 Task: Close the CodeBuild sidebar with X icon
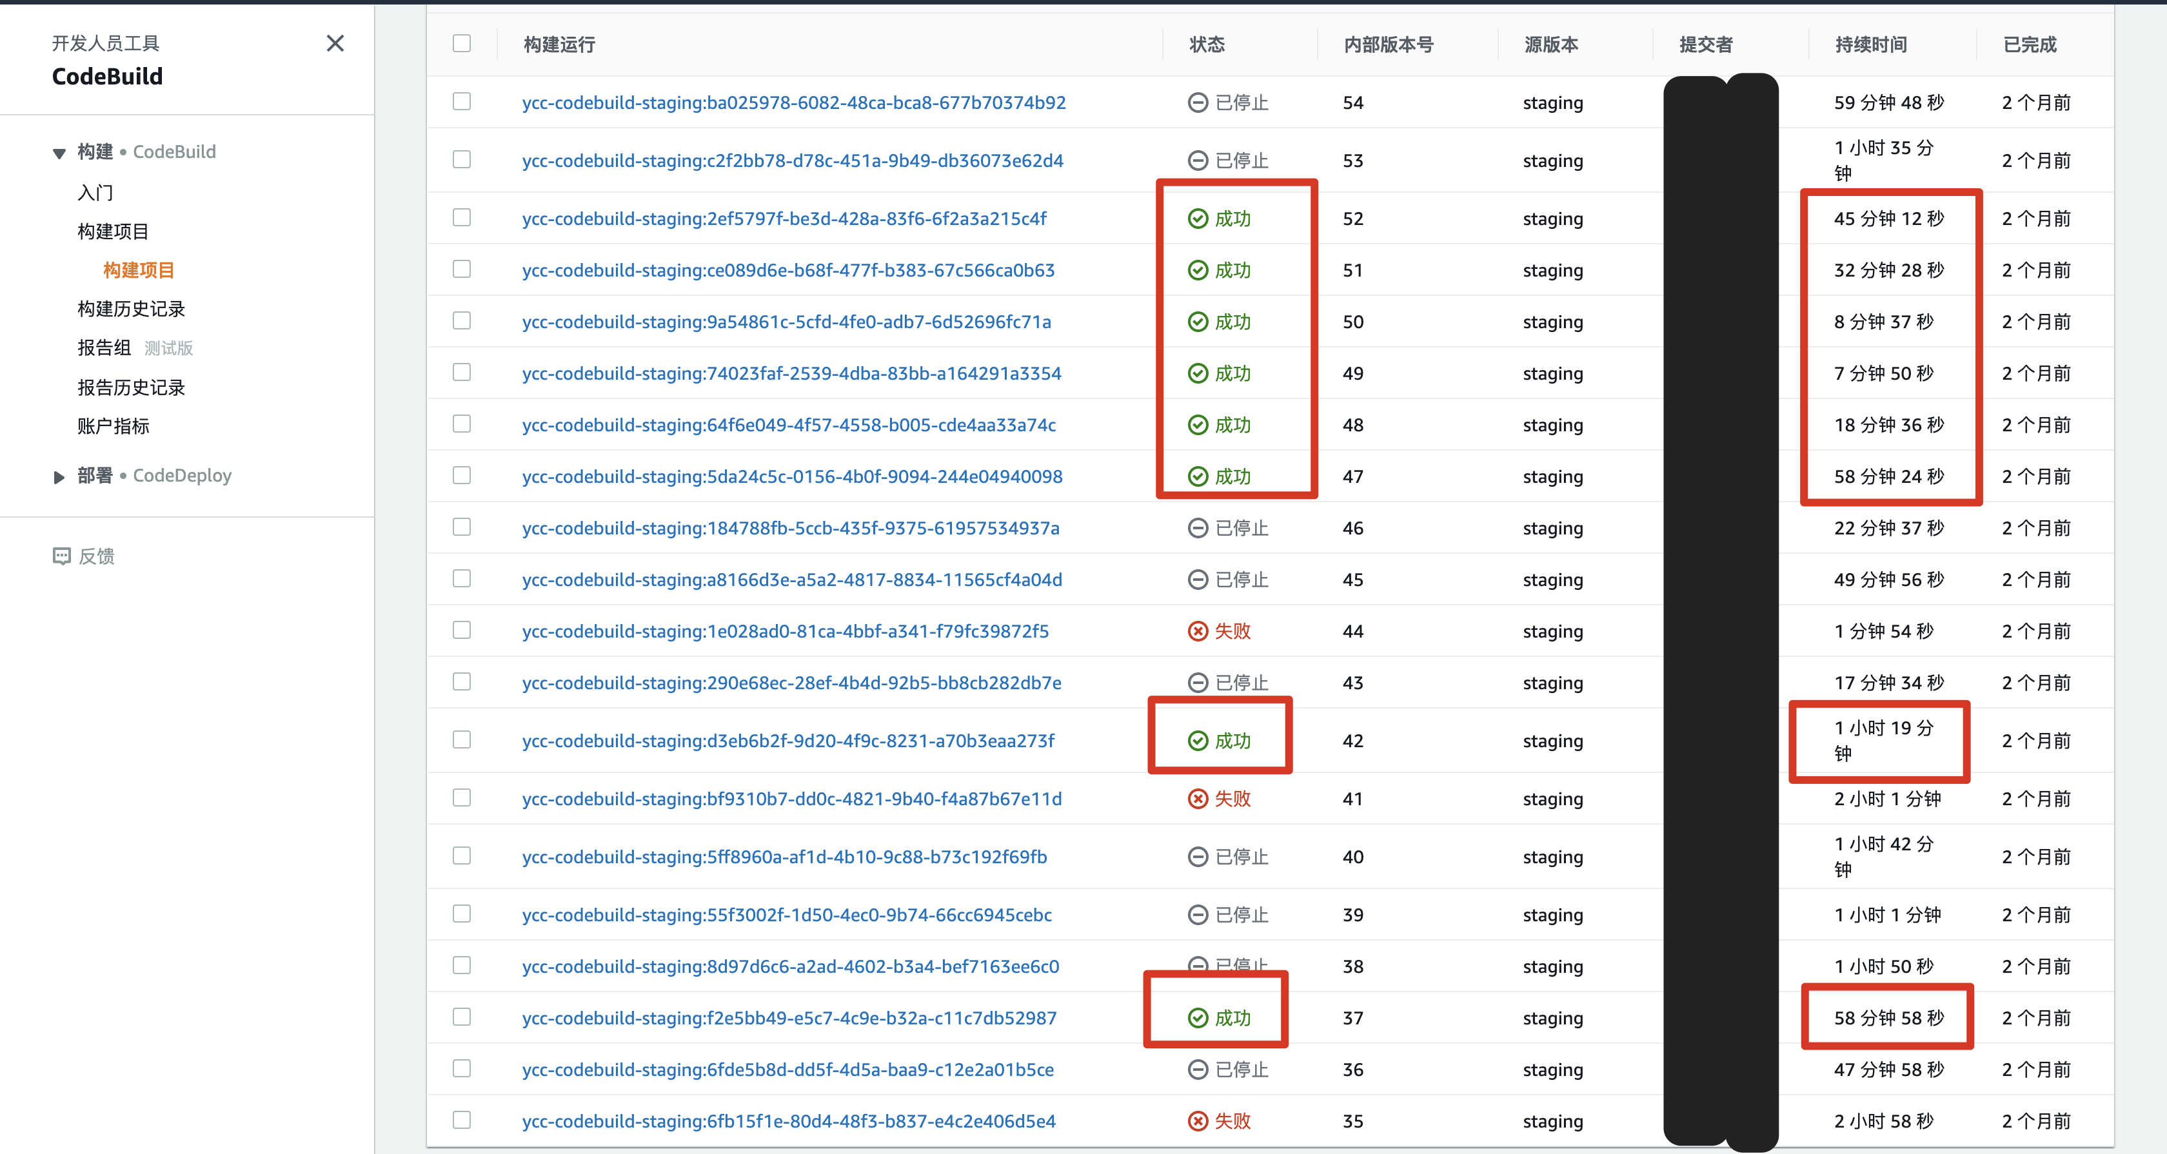(x=335, y=44)
